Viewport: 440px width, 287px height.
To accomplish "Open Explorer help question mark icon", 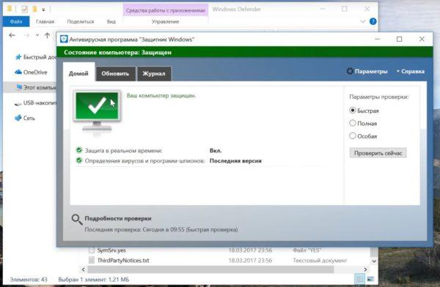I will coord(373,21).
